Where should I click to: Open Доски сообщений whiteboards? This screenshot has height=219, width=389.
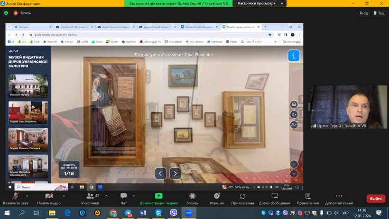275,199
